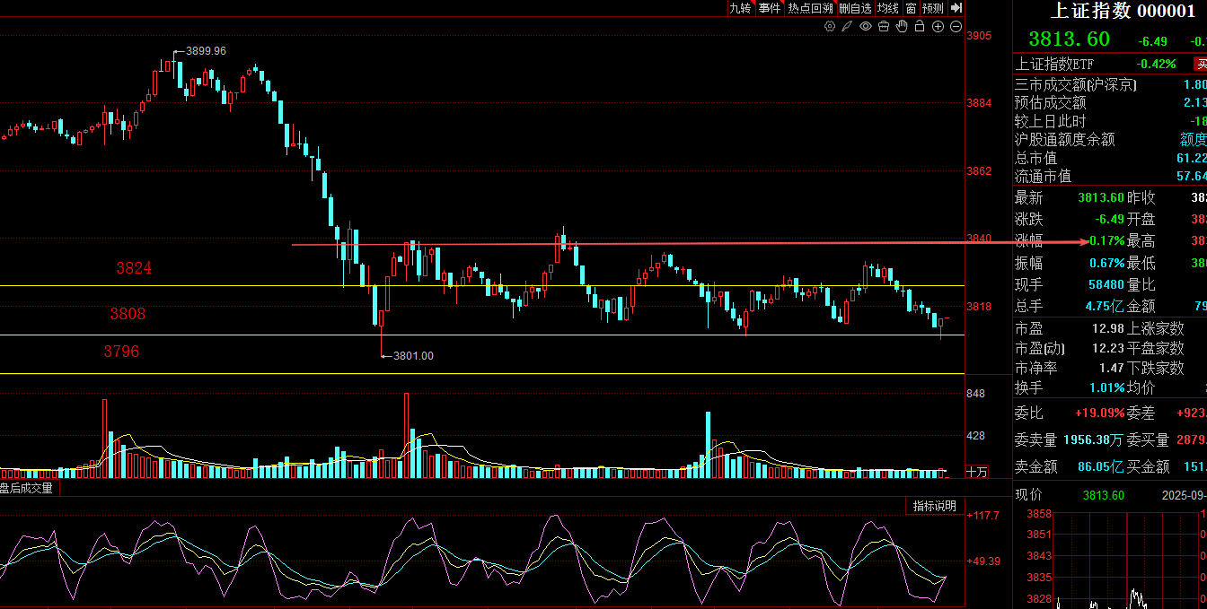This screenshot has width=1207, height=609.
Task: Toggle the 热点回溯 button
Action: click(811, 8)
